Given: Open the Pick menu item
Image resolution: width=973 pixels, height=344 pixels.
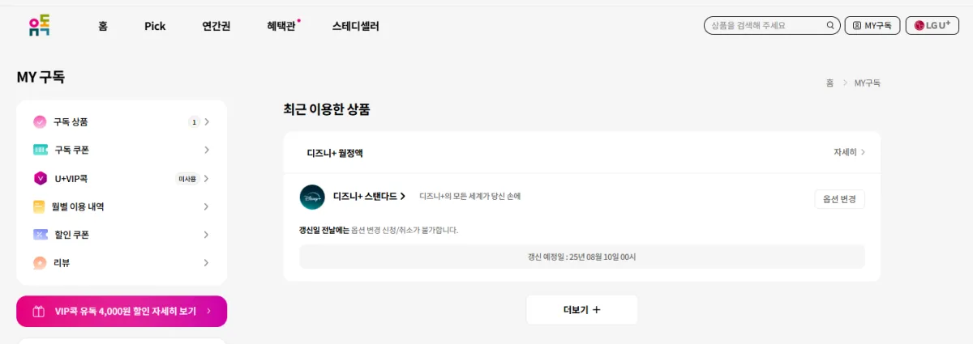Looking at the screenshot, I should [155, 26].
